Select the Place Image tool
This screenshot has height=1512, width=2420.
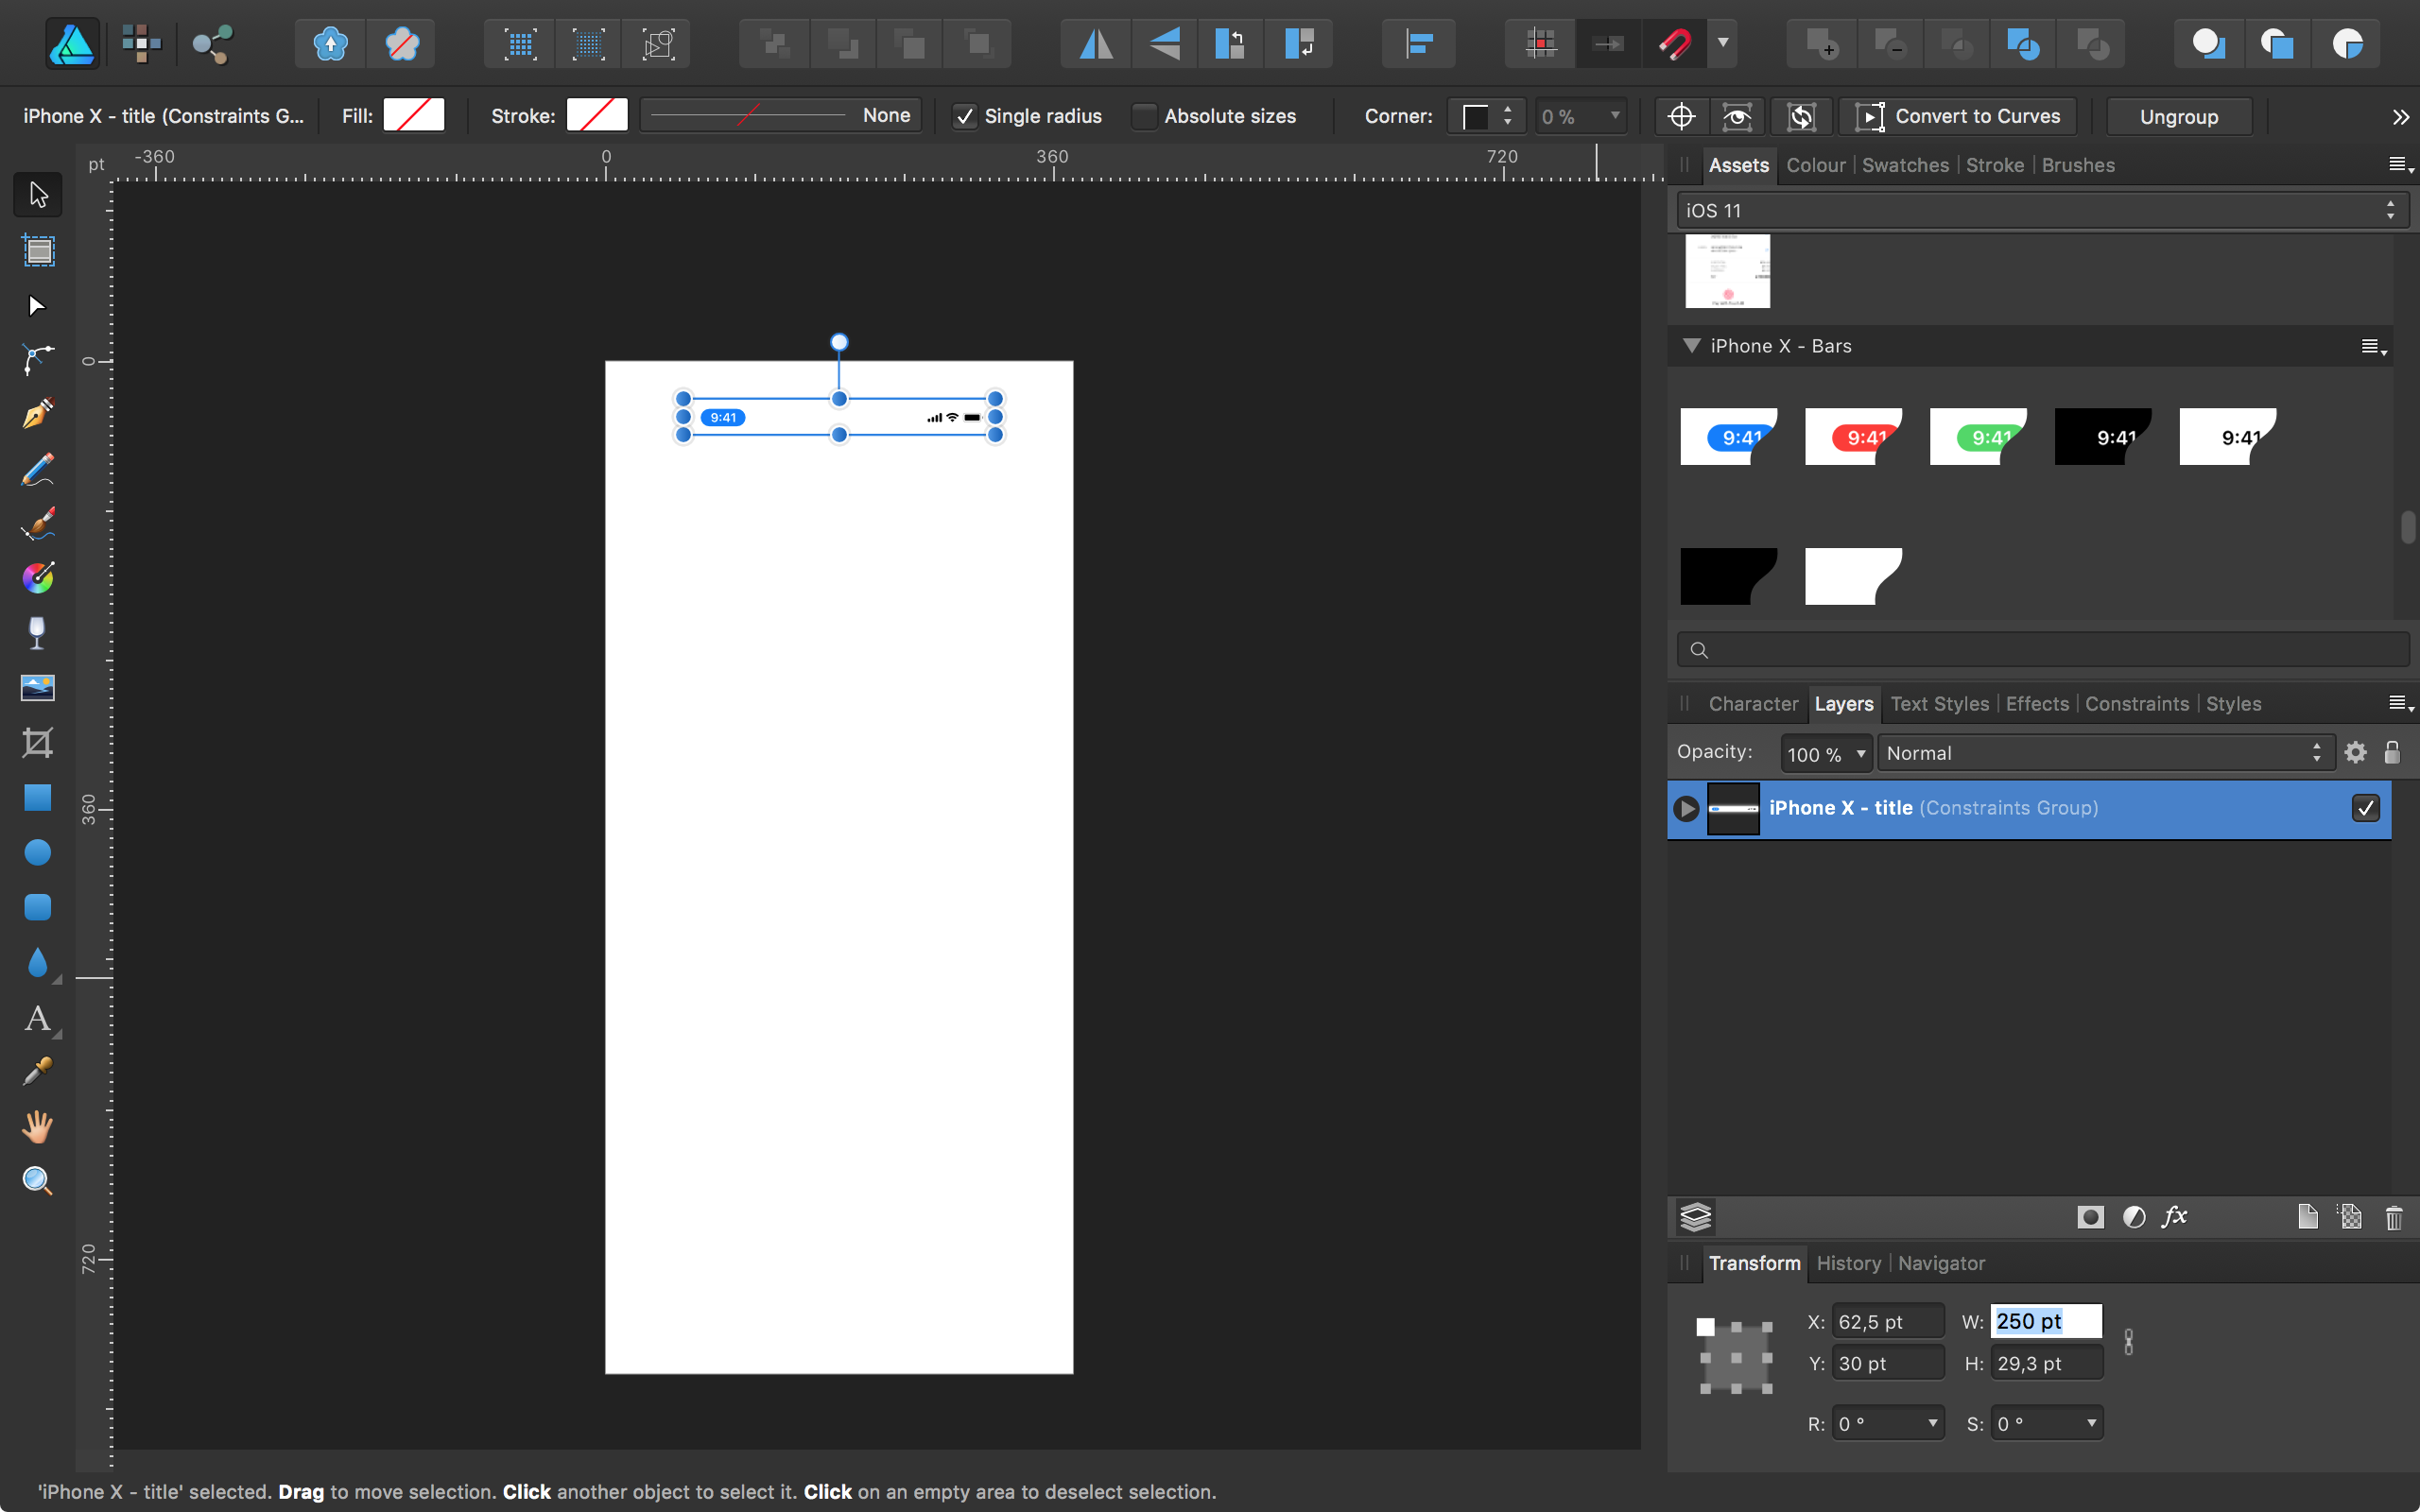click(38, 688)
